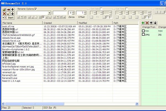166x111 pixels.
Task: Toggle the pressed R button next to E
Action: pyautogui.click(x=43, y=17)
